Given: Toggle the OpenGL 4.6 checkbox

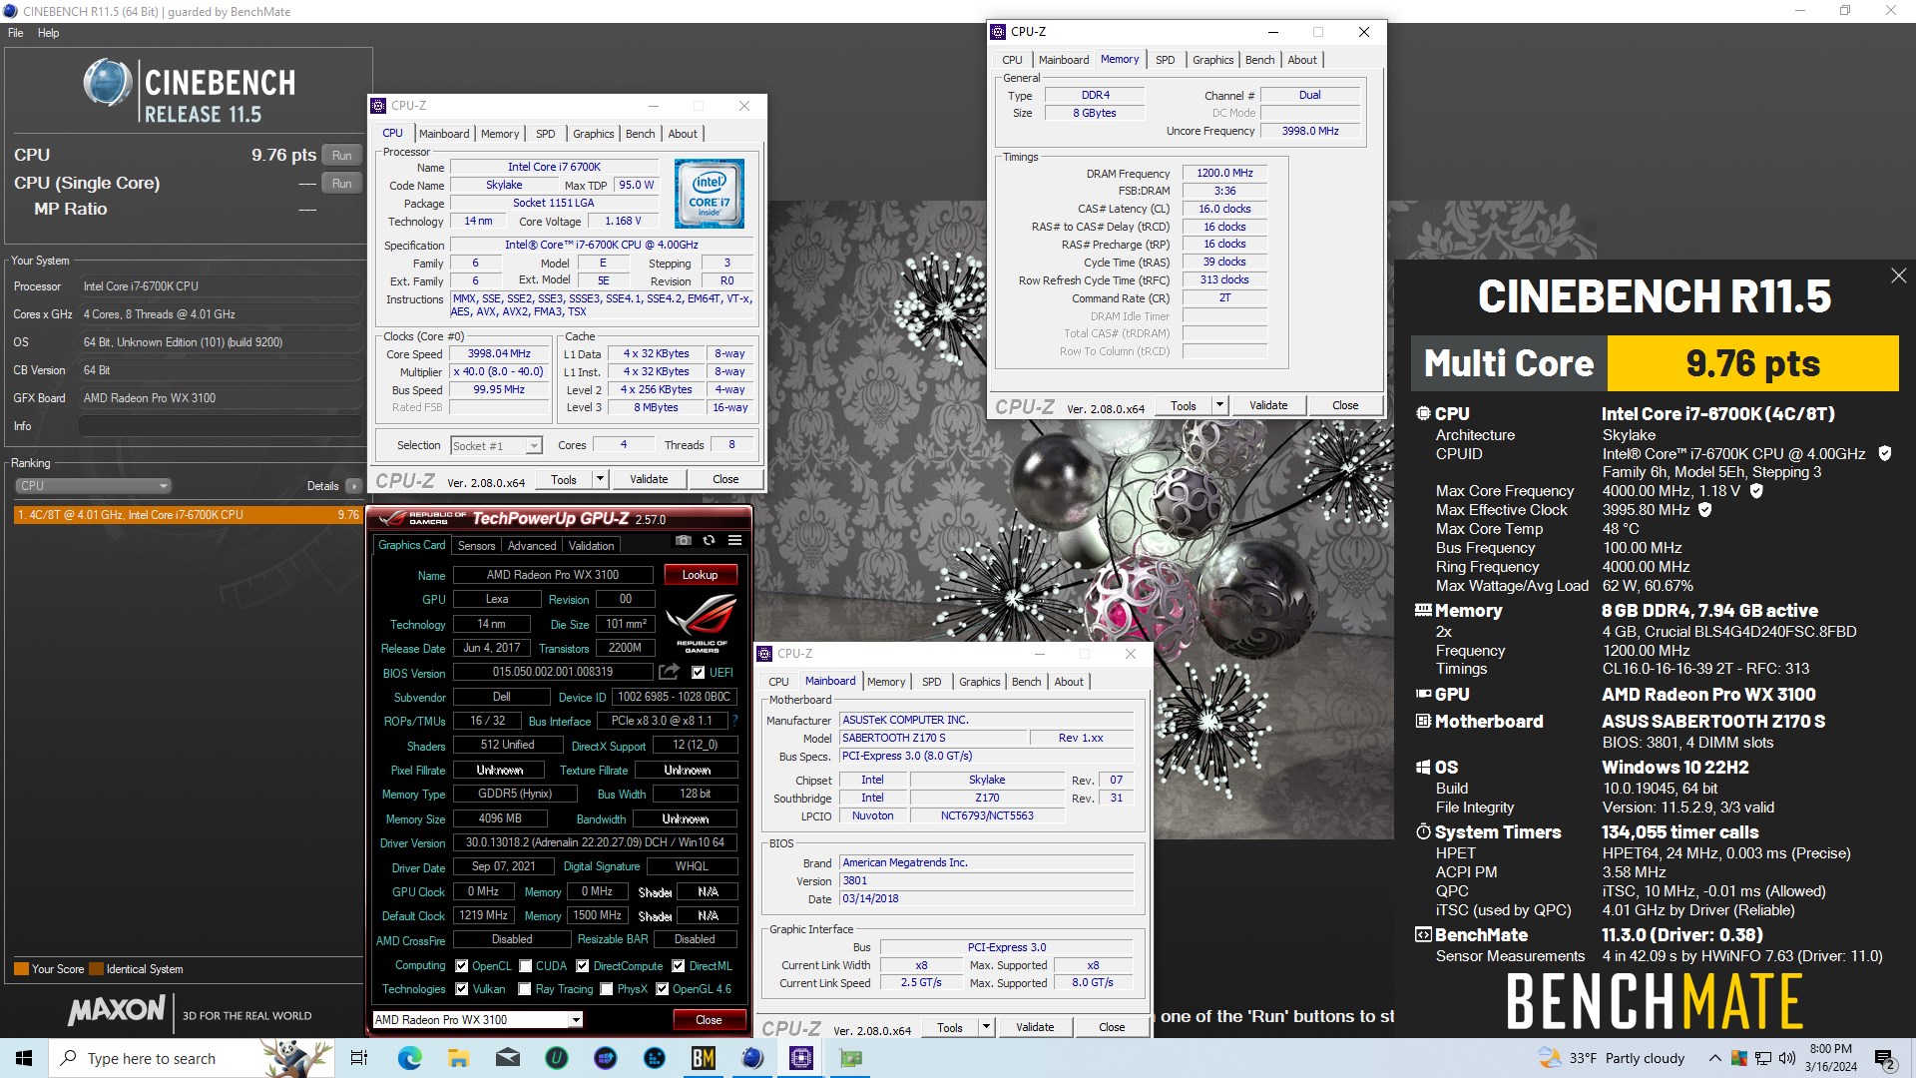Looking at the screenshot, I should 662,989.
